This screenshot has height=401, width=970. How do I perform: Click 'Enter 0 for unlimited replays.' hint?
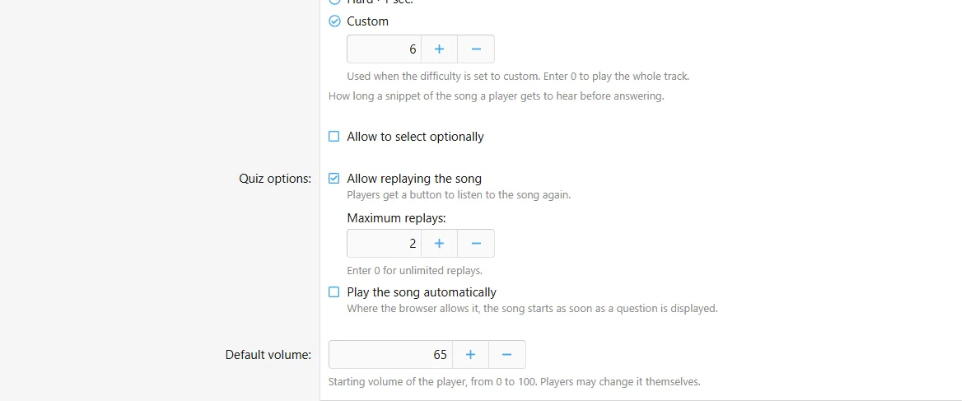pos(414,270)
